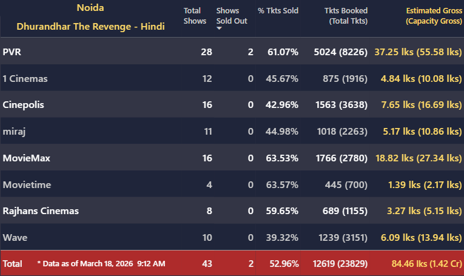The width and height of the screenshot is (464, 276).
Task: Click Wave total shows value 10
Action: click(207, 238)
